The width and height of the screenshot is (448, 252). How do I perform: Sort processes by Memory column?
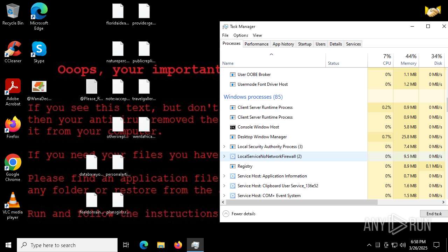tap(406, 60)
